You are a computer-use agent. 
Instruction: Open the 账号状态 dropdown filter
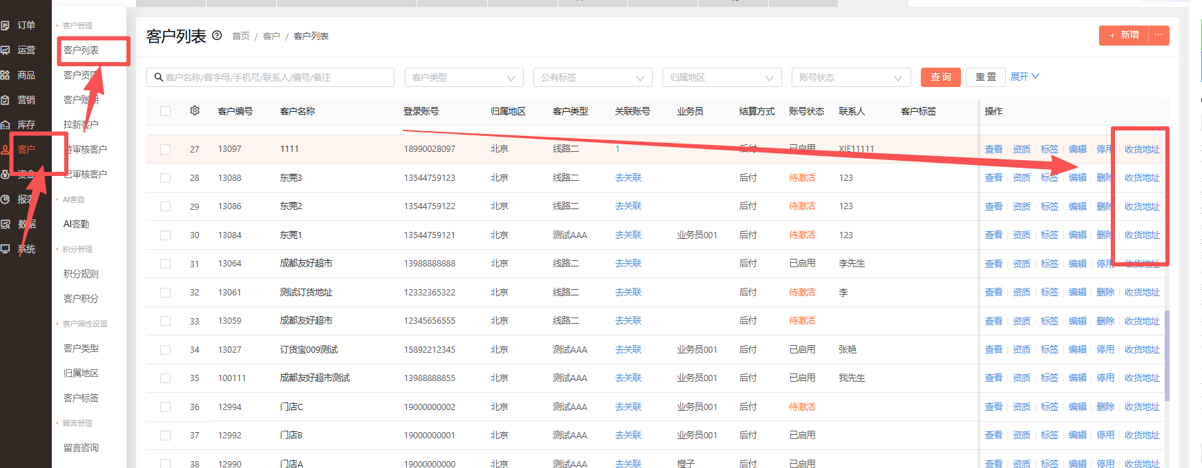pos(851,77)
